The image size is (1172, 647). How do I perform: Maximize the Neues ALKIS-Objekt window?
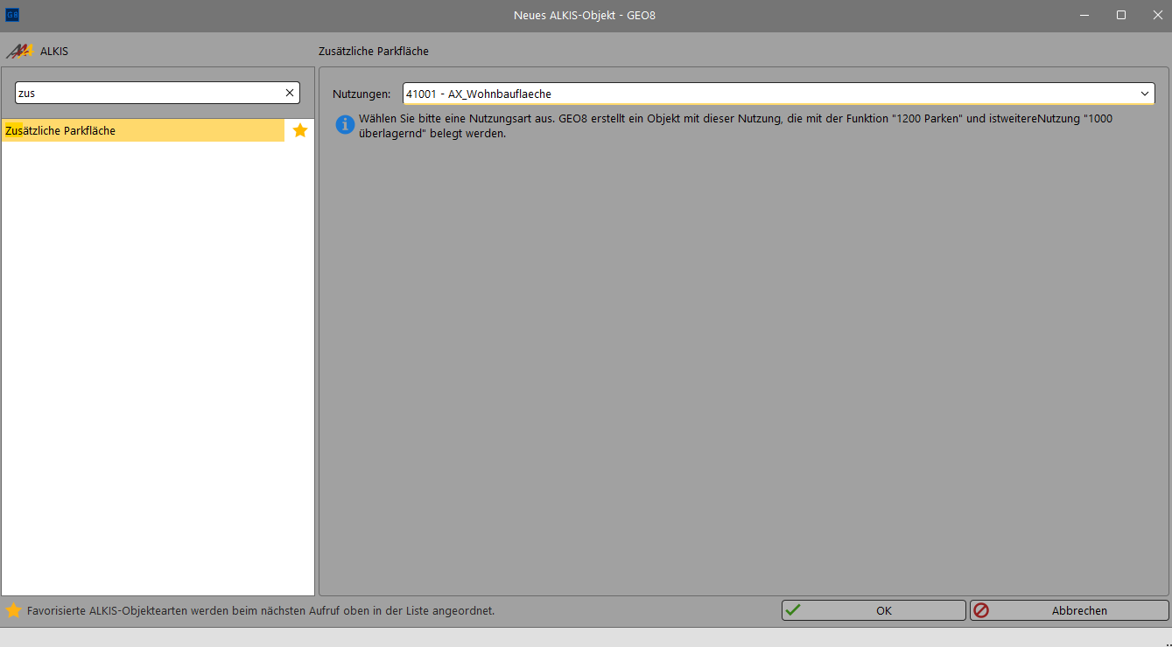tap(1121, 15)
